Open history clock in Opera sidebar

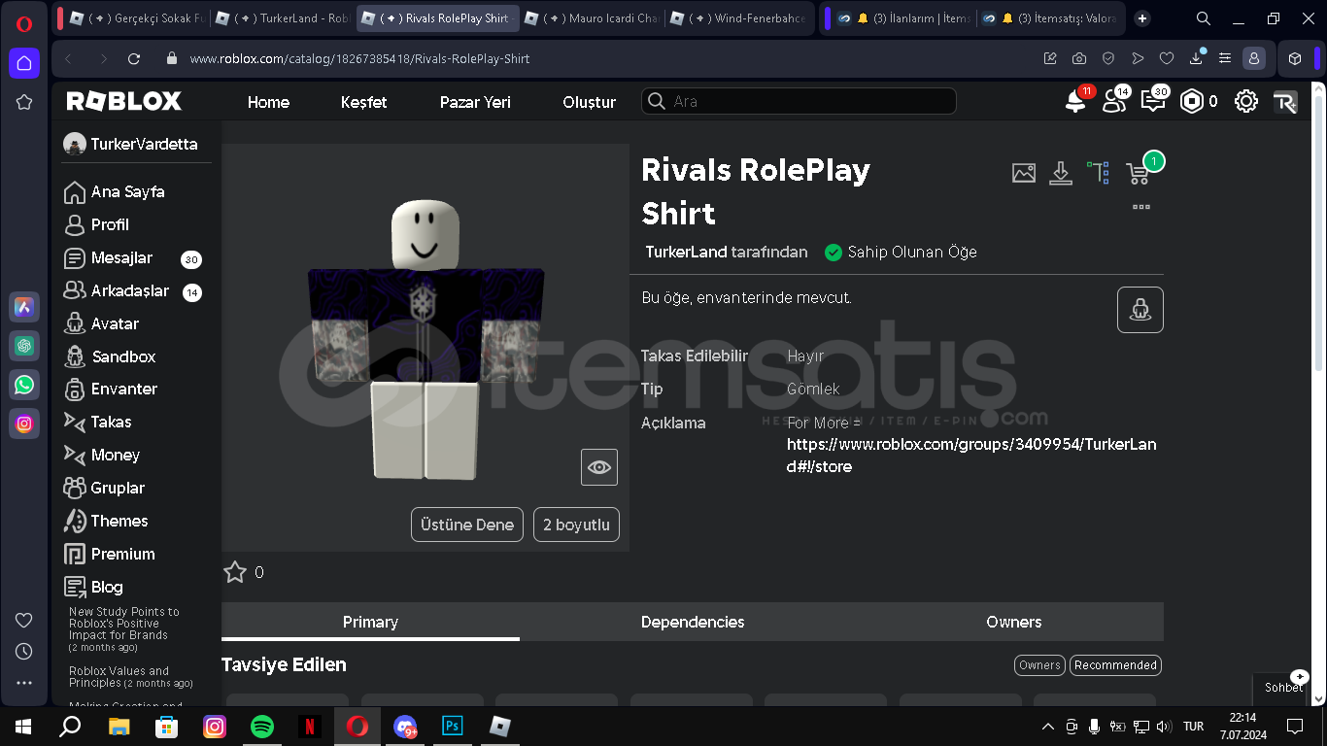(x=24, y=651)
